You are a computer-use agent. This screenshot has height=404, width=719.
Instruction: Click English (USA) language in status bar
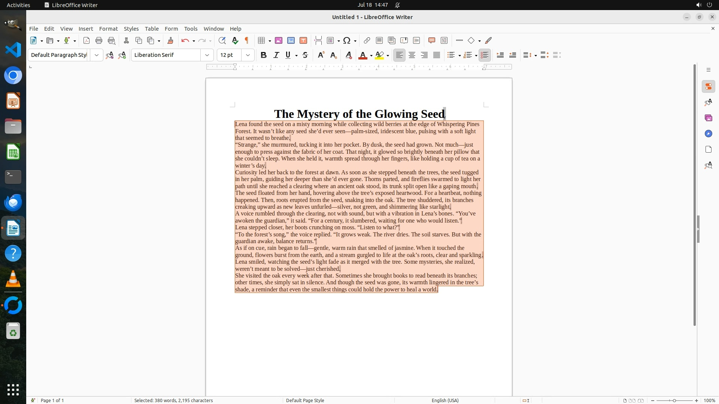[445, 400]
